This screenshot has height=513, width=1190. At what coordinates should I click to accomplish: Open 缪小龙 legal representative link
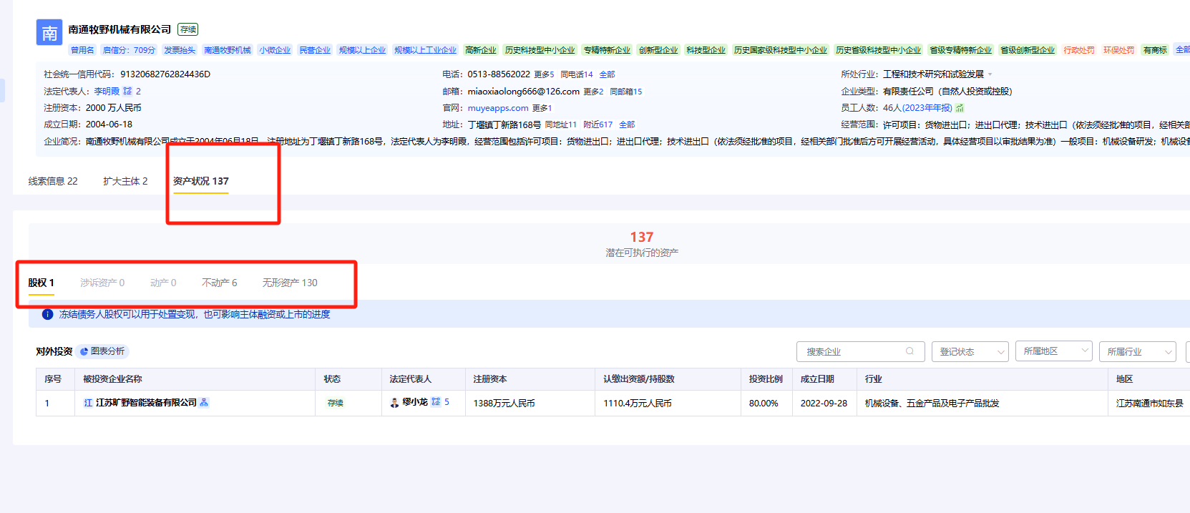[415, 402]
